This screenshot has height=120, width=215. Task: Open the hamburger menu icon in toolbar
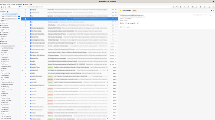click(213, 7)
